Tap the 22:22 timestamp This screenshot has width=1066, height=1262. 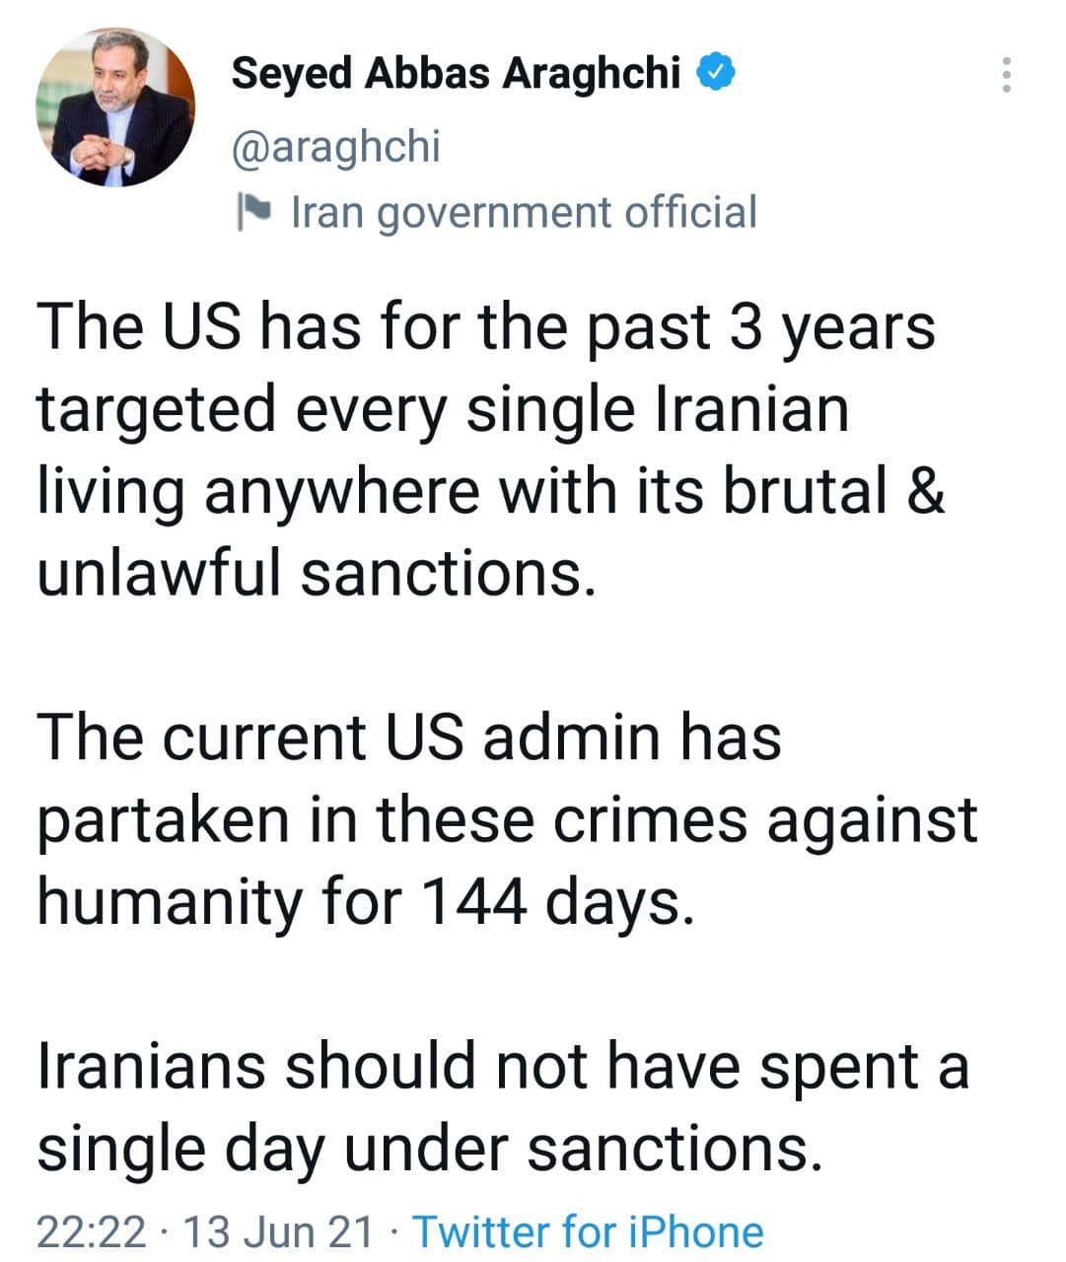coord(91,1231)
